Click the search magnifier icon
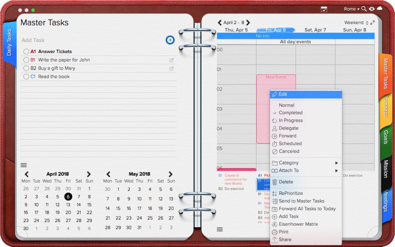395x247 pixels. coord(364,9)
